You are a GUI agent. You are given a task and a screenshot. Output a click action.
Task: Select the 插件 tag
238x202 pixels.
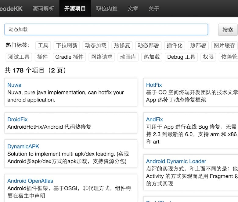pos(42,57)
